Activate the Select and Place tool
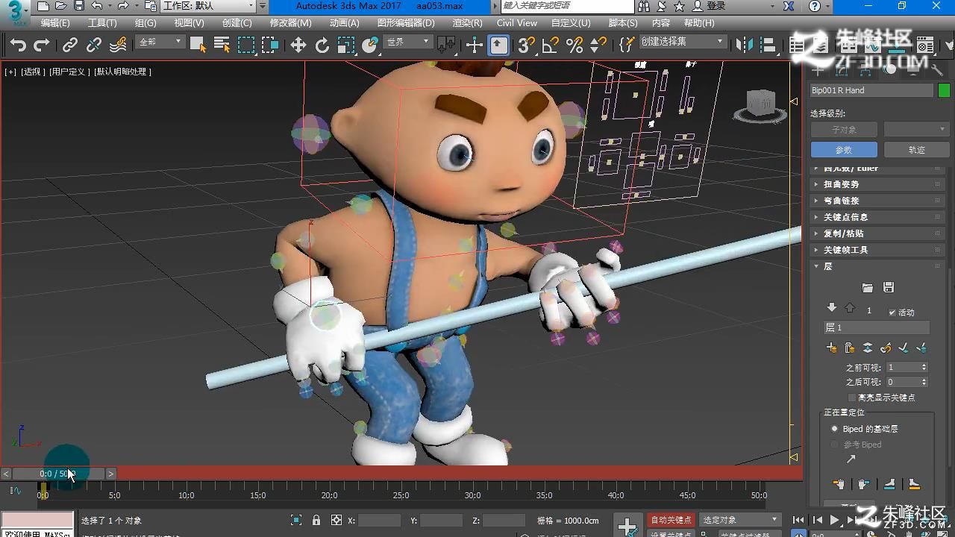Viewport: 955px width, 537px height. 370,45
